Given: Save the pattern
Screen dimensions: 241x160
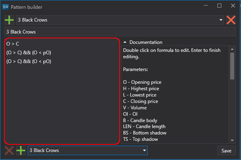Looking at the screenshot, I should pyautogui.click(x=226, y=151).
